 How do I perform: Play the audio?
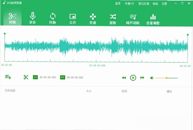pos(133,78)
